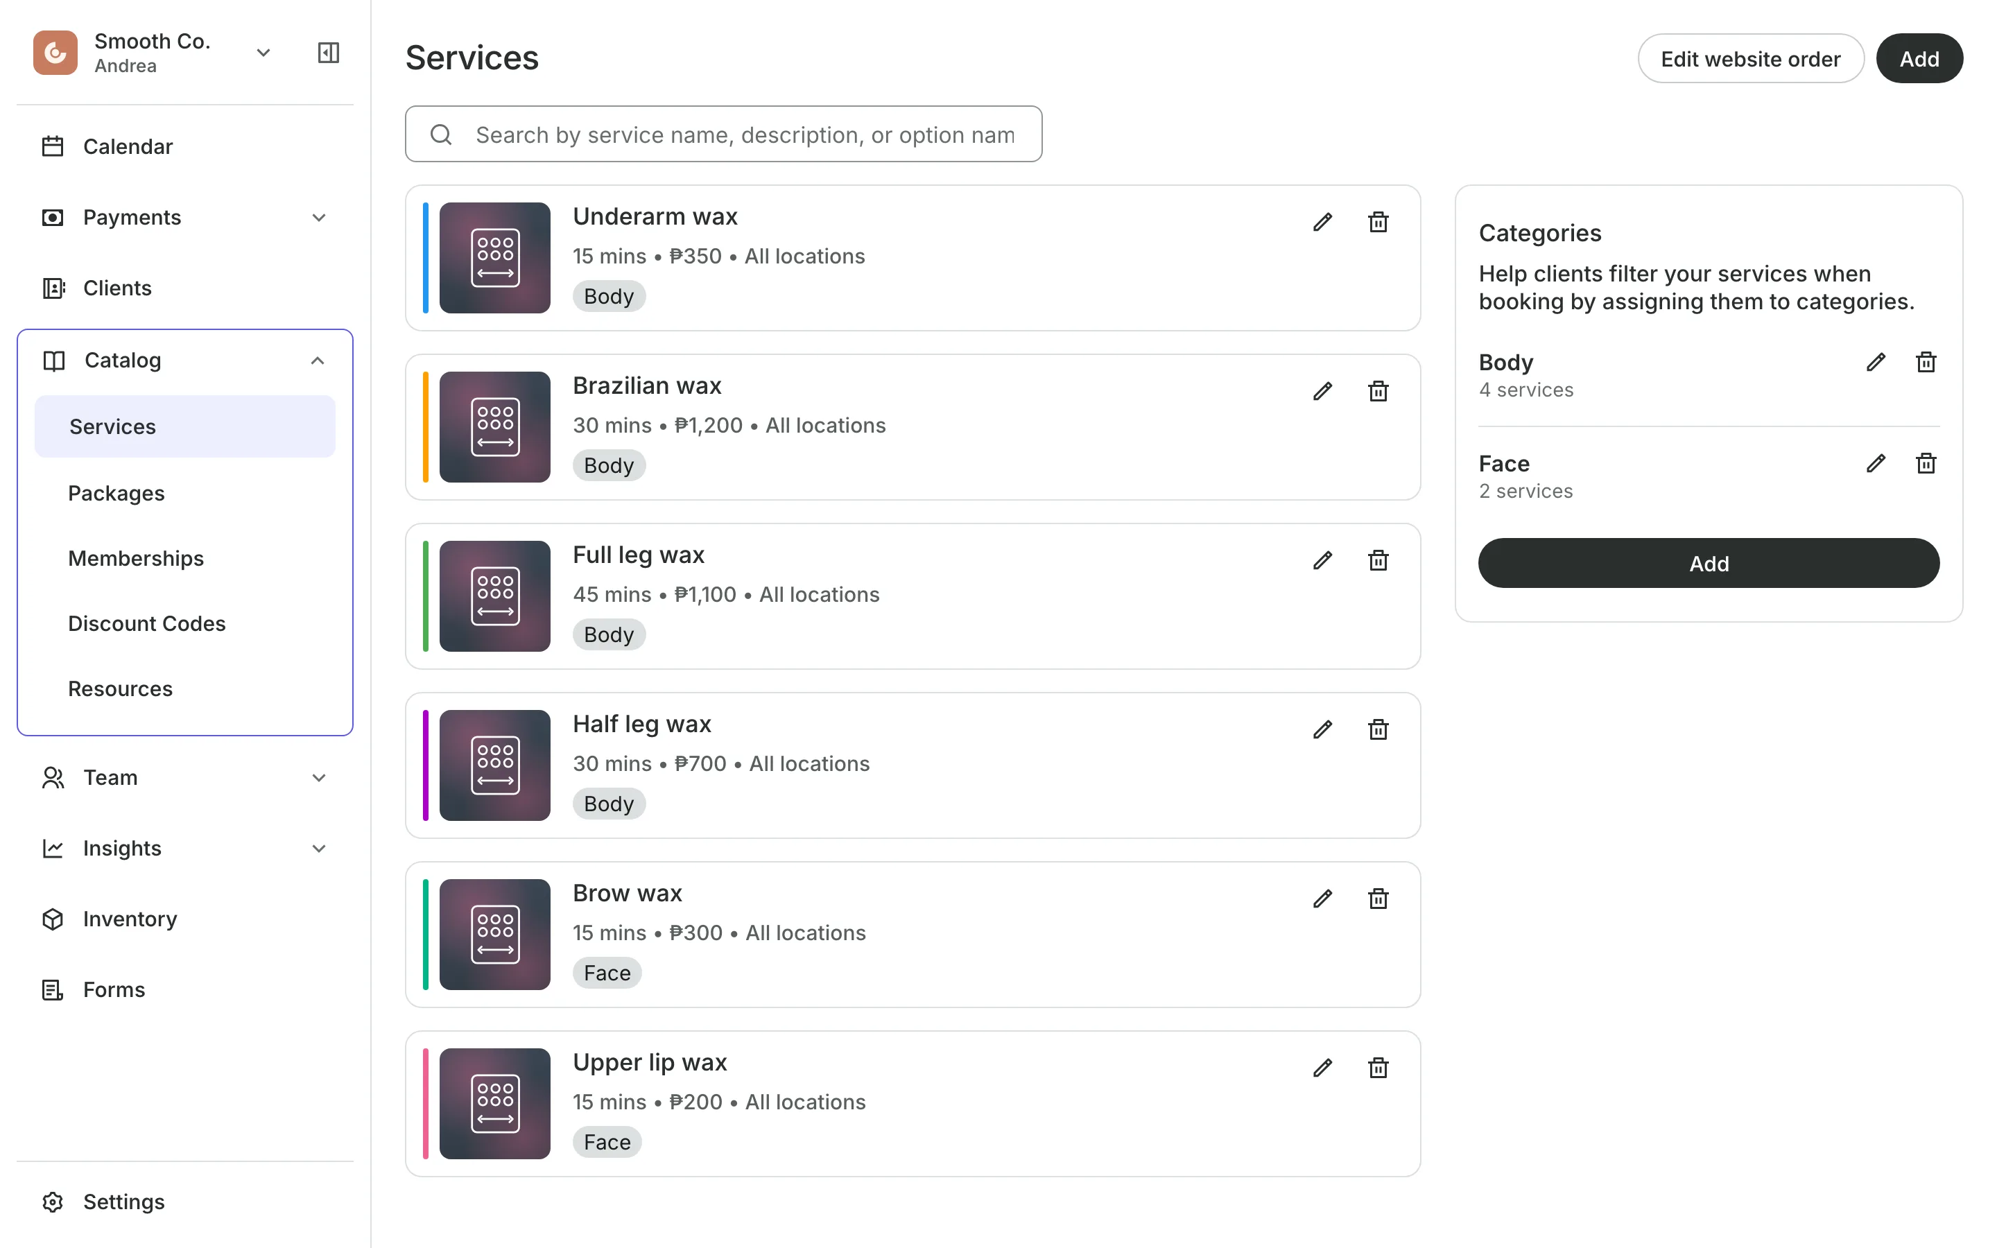The width and height of the screenshot is (1997, 1248).
Task: Focus the service search field
Action: pos(724,135)
